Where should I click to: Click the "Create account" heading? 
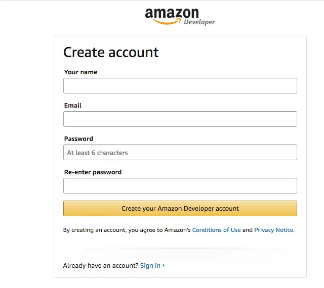[x=111, y=53]
